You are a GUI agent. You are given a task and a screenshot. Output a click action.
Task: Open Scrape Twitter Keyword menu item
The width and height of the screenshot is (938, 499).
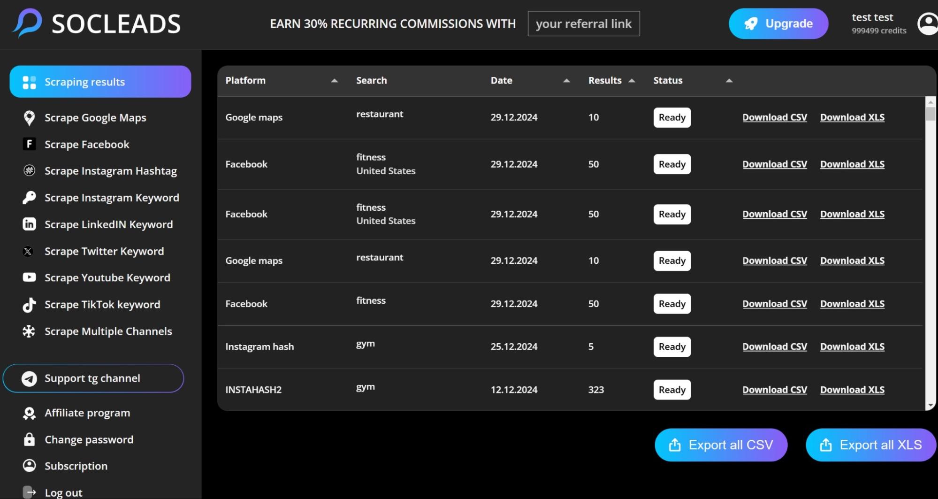(x=104, y=251)
